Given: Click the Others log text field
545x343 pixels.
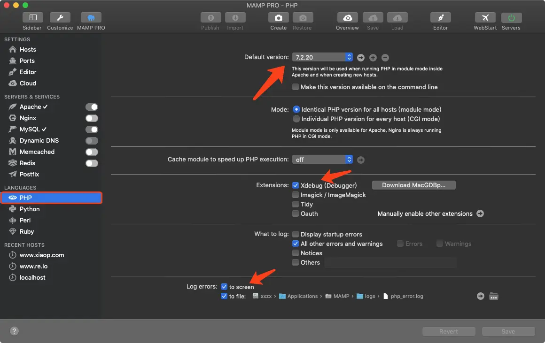Looking at the screenshot, I should (x=390, y=262).
